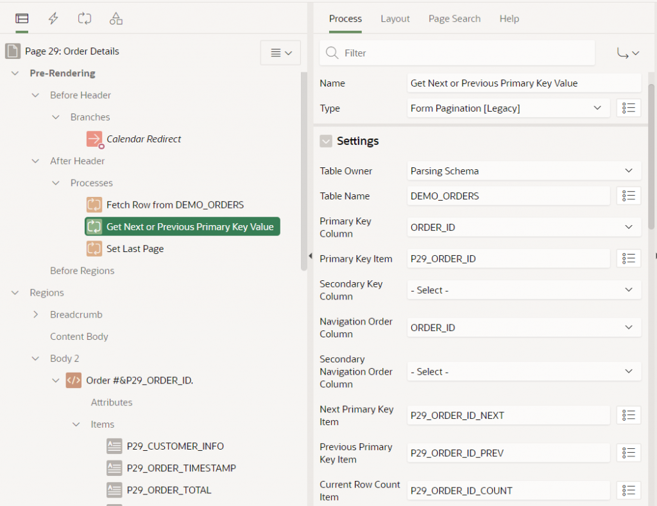Switch to the Layout tab

[x=395, y=19]
